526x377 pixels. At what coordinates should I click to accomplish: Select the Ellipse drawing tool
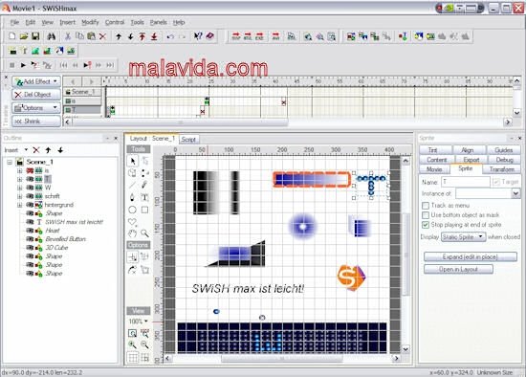click(133, 210)
